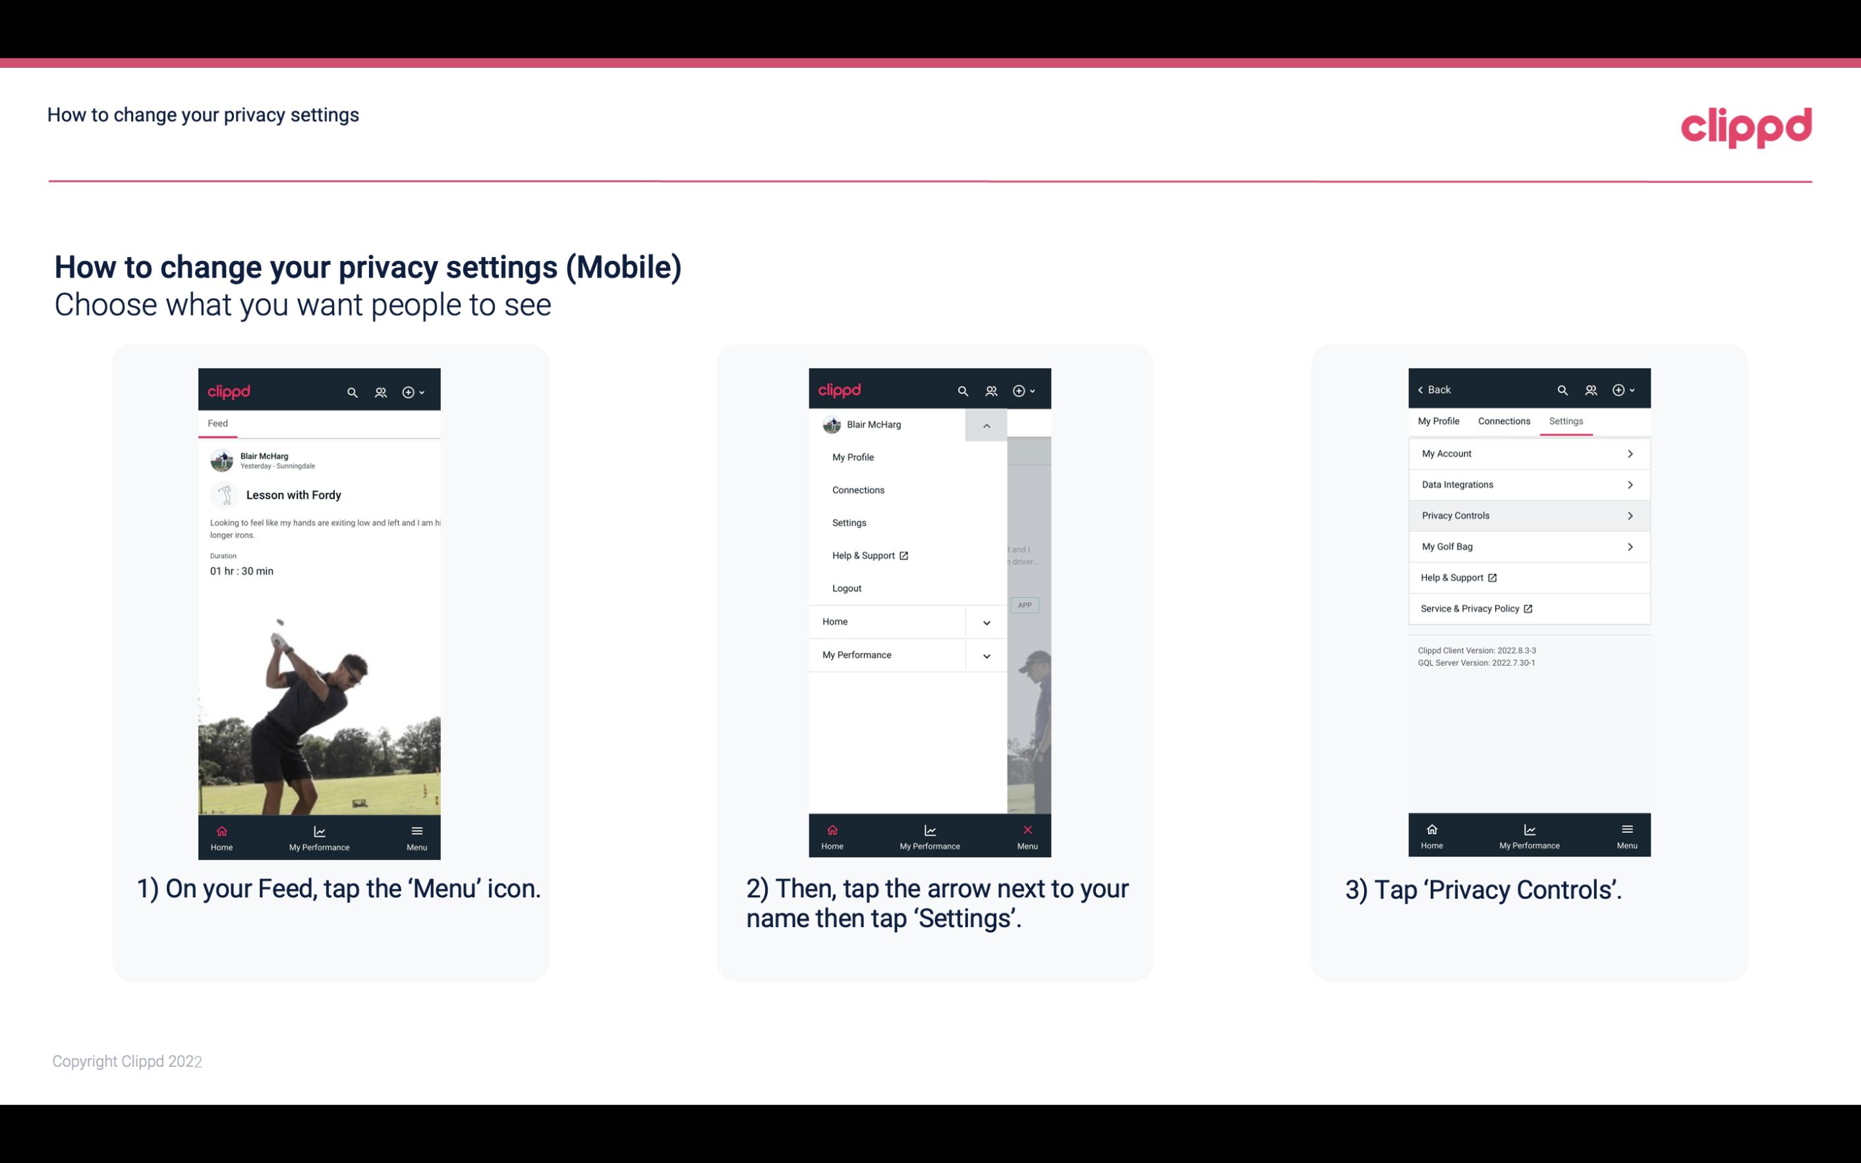Tap the Search icon on Feed screen

coord(353,391)
